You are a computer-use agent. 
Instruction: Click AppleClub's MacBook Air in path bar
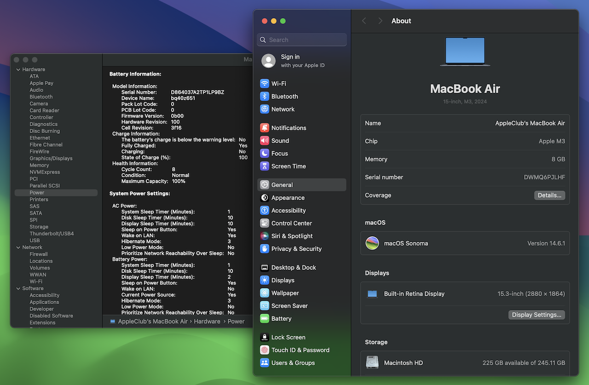[x=153, y=322]
